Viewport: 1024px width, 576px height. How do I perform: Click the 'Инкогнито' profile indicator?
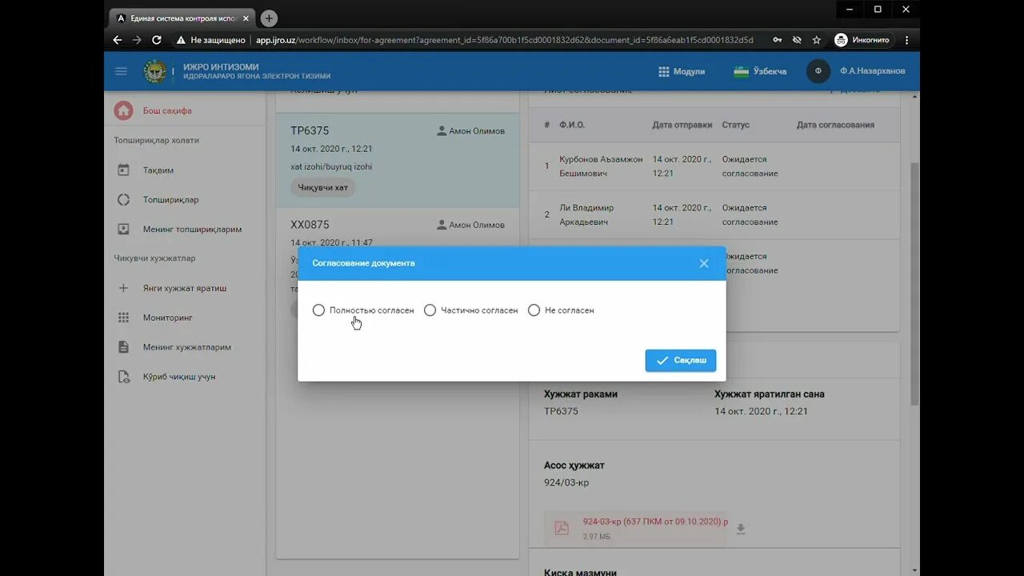[862, 40]
